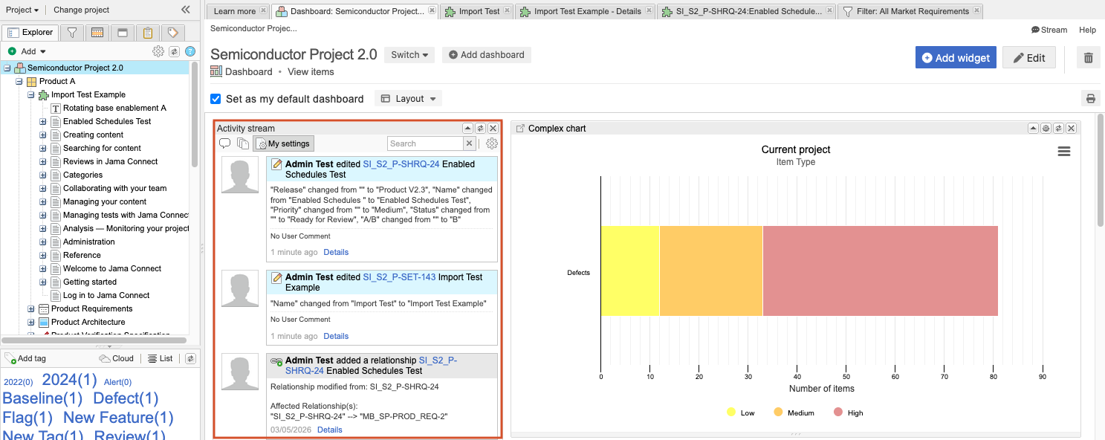Open the clipboard Reviews tab icon
This screenshot has width=1105, height=440.
[148, 33]
